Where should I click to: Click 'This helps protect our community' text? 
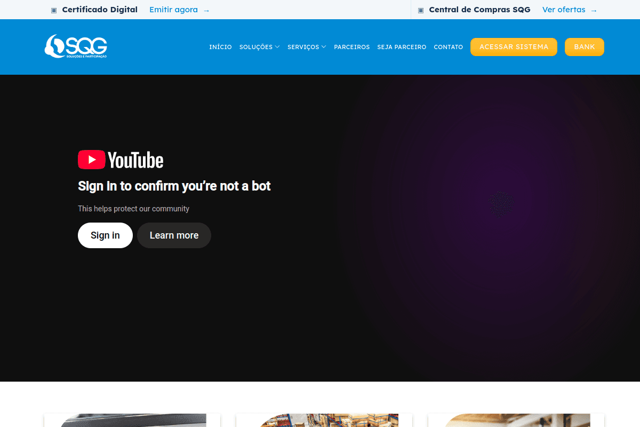(133, 209)
